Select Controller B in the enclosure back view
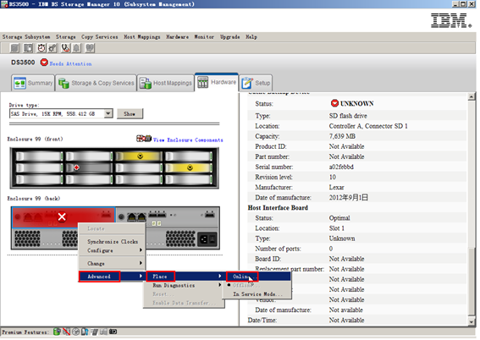 pos(168,217)
